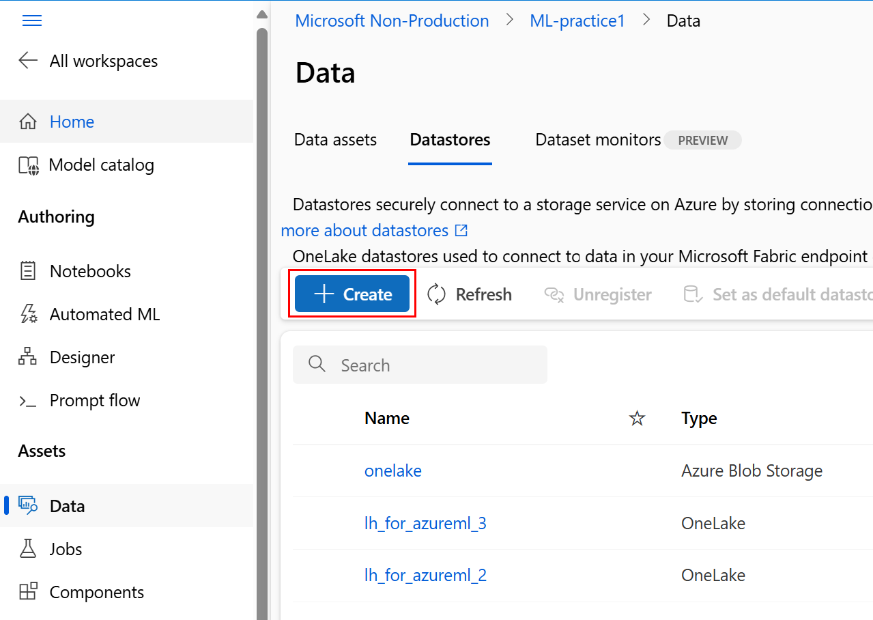Image resolution: width=873 pixels, height=620 pixels.
Task: Open the Designer page
Action: pos(82,357)
